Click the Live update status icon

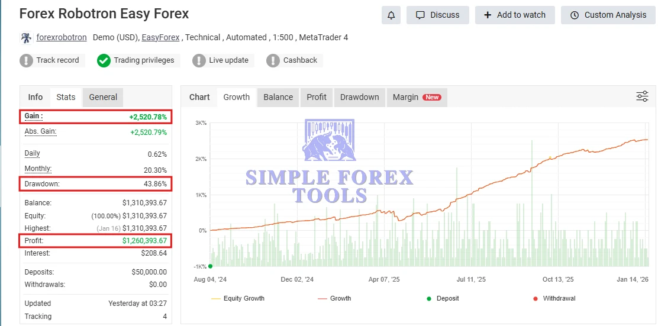pyautogui.click(x=199, y=60)
